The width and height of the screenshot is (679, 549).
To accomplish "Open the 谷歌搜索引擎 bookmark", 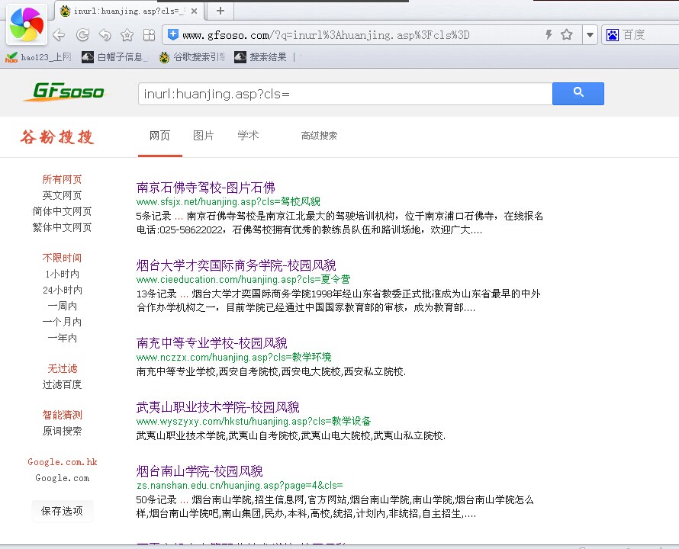I will (192, 57).
